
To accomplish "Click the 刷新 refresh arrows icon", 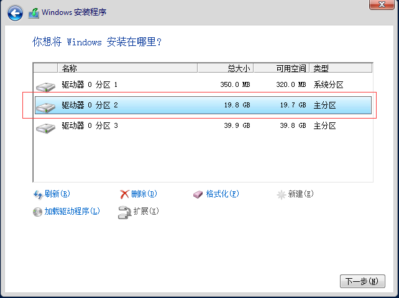I will tap(38, 195).
